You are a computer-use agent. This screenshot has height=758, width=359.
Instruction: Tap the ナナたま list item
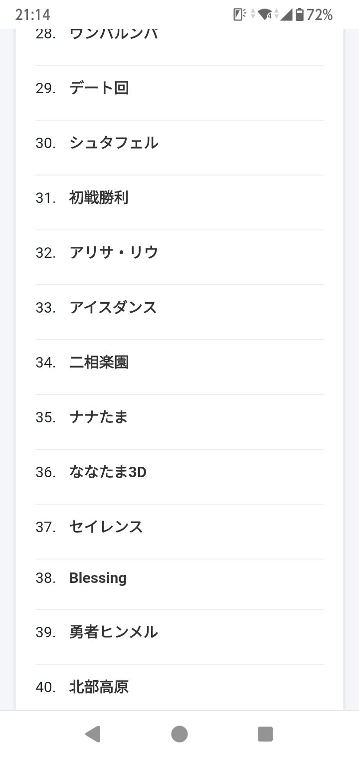(x=98, y=417)
